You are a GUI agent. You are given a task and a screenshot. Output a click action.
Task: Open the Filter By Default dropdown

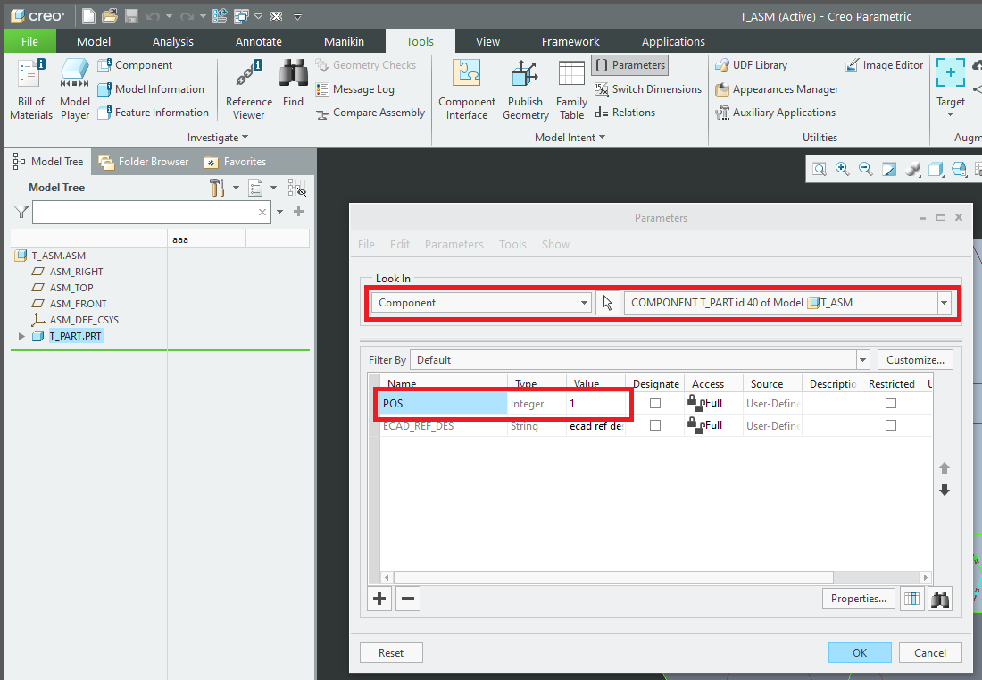pos(861,359)
